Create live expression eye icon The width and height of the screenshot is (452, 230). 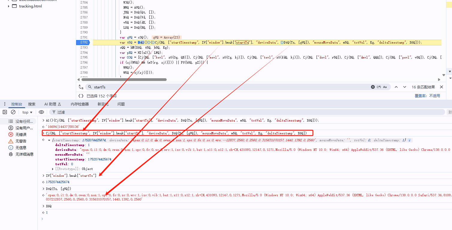coord(41,112)
